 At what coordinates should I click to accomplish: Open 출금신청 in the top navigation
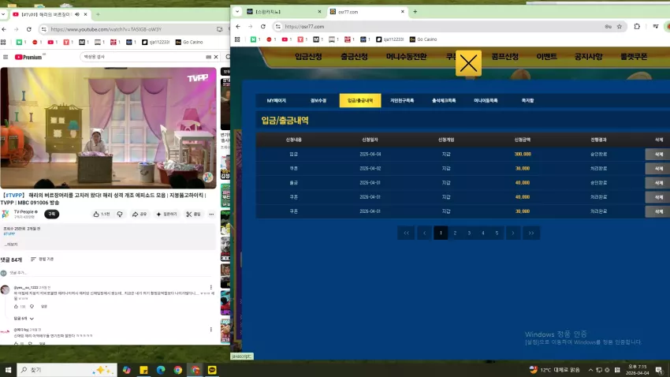click(x=354, y=57)
